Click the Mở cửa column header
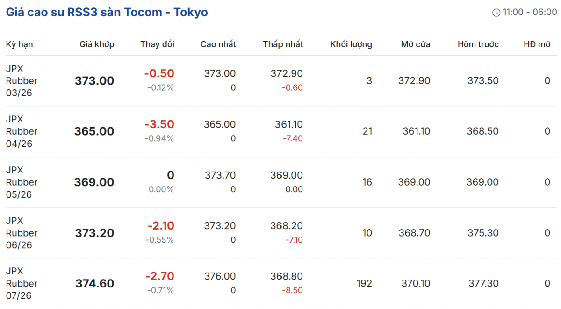The image size is (561, 309). click(416, 44)
